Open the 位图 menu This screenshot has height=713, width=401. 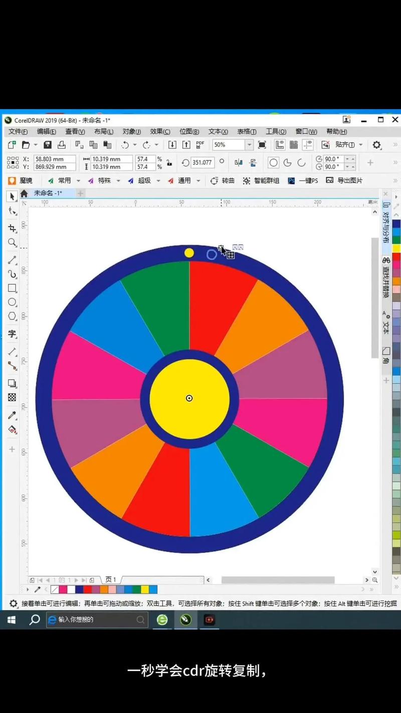pos(189,131)
